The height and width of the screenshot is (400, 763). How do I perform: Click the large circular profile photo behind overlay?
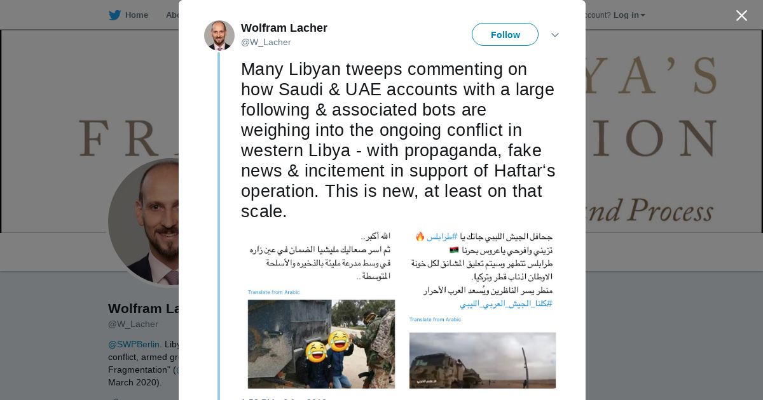(x=143, y=222)
